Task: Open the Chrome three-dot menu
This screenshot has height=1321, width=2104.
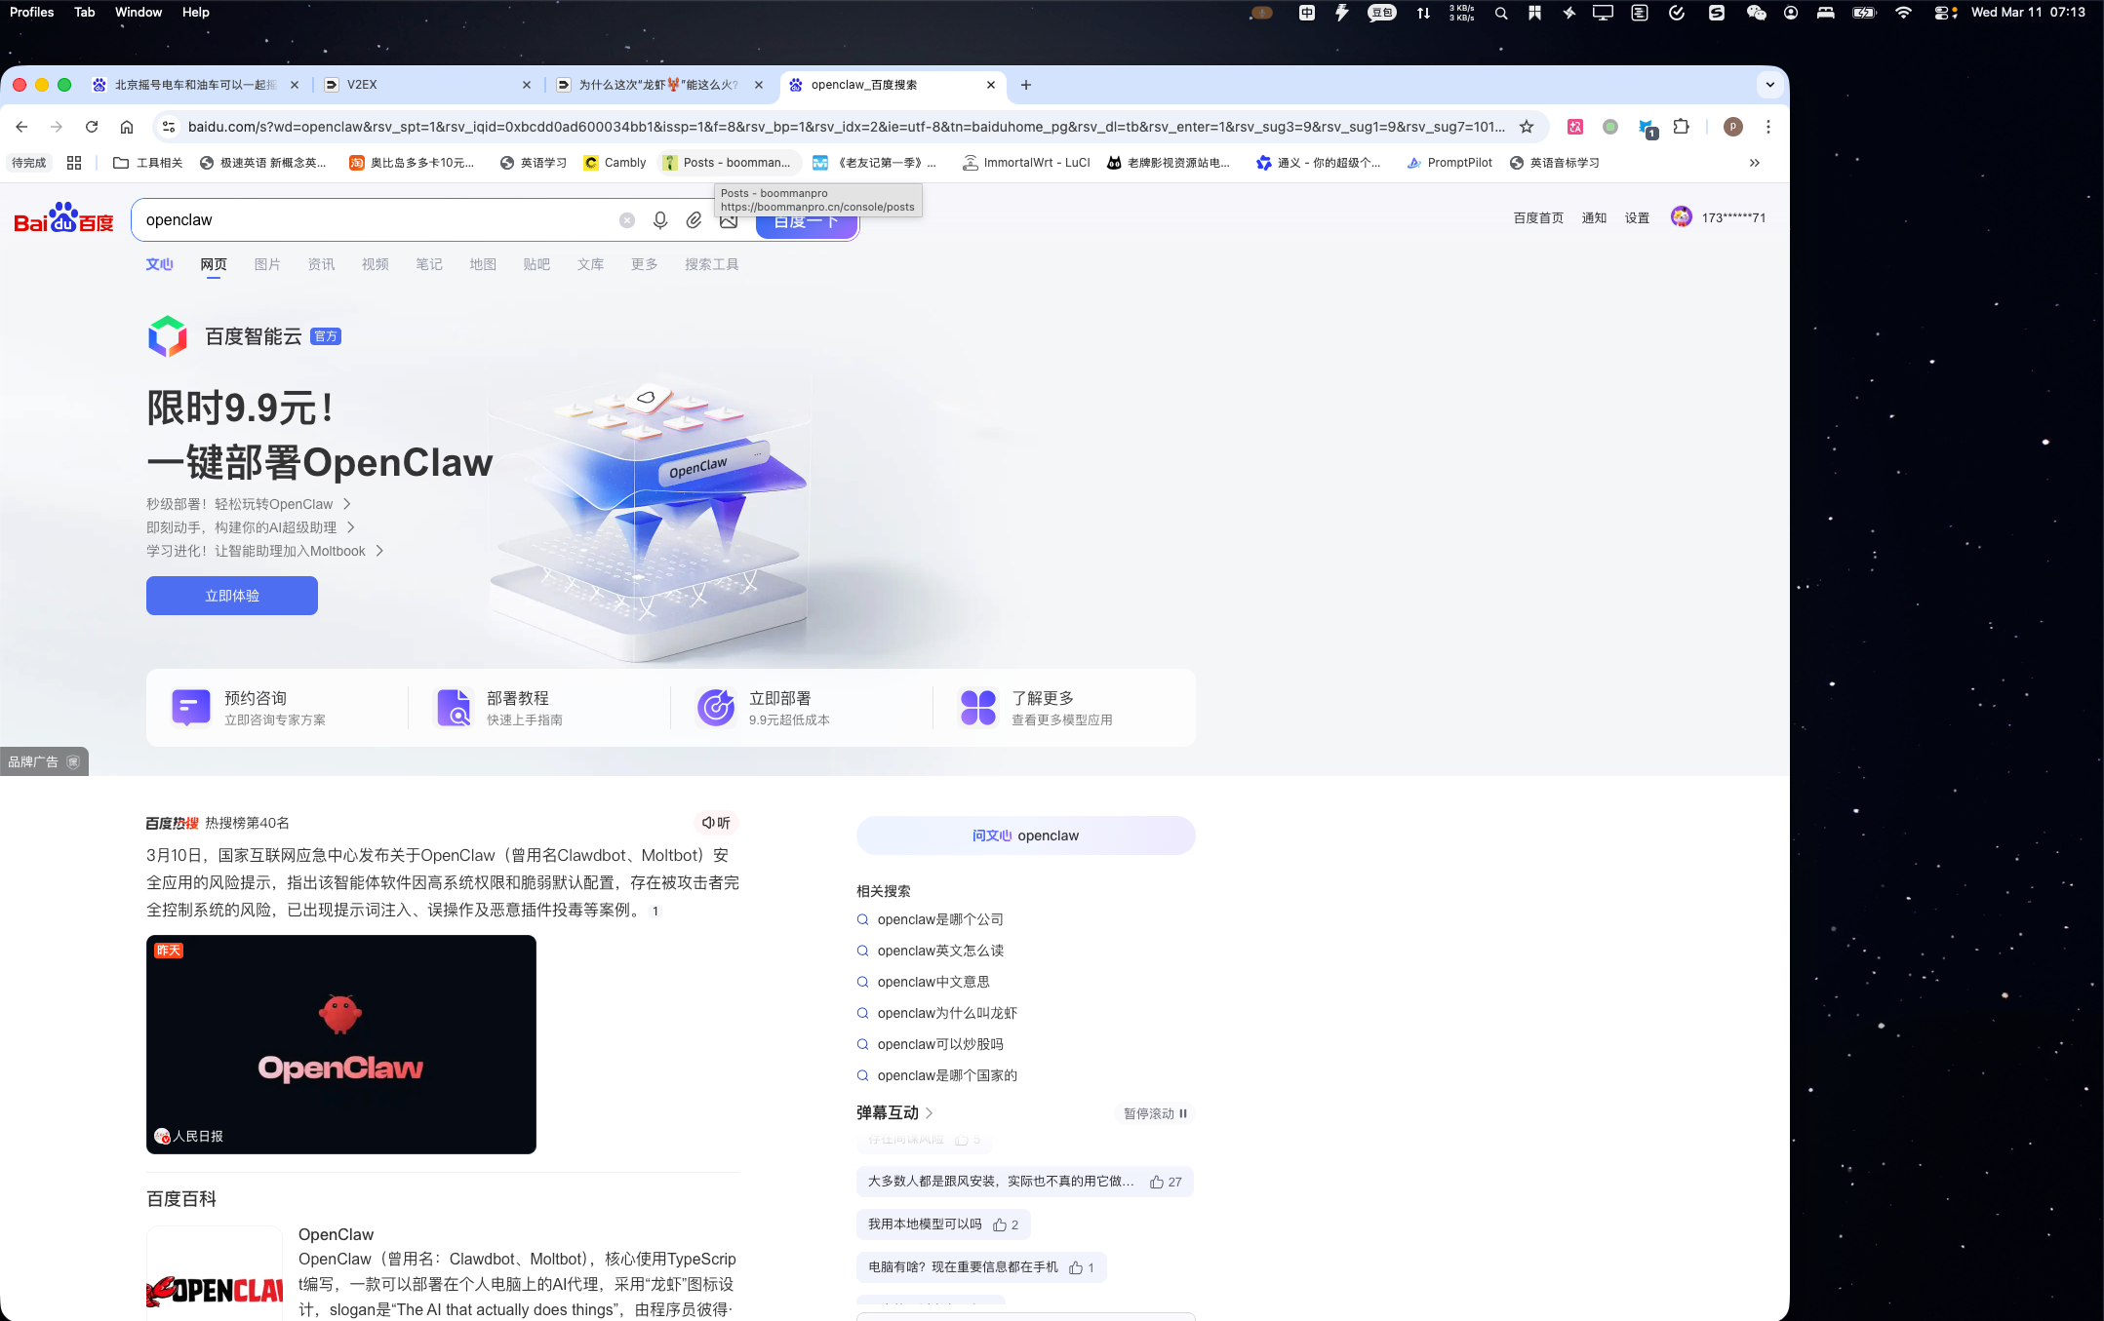Action: point(1767,127)
